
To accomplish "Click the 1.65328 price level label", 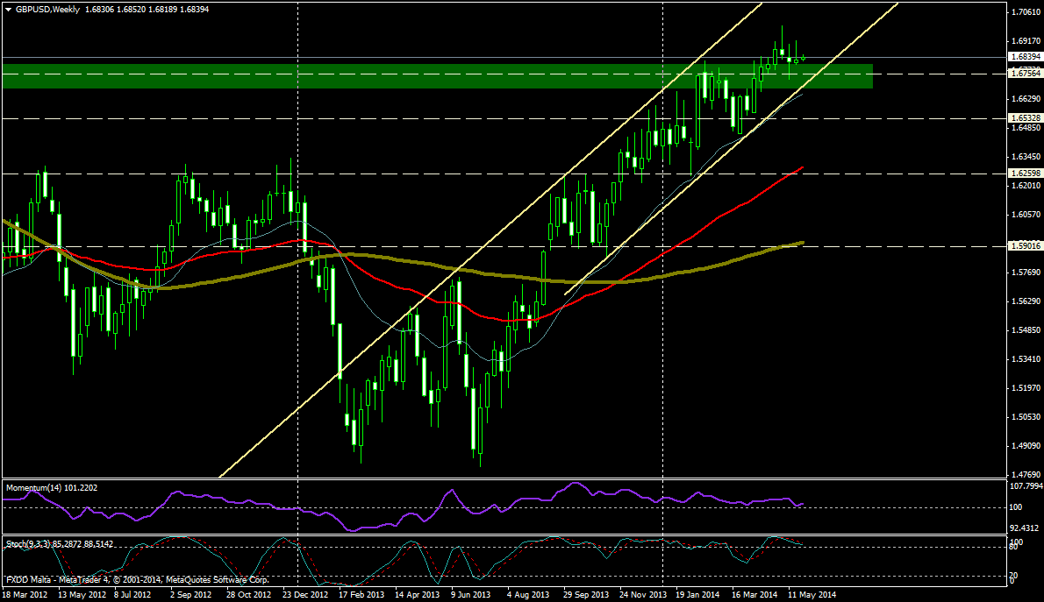I will click(1025, 117).
